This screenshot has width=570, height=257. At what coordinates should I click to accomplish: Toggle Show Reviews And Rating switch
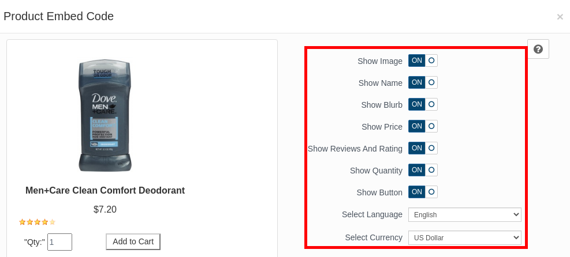423,148
